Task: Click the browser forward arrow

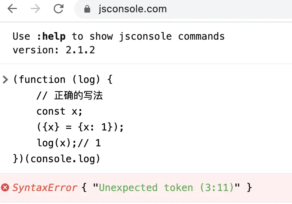Action: [35, 9]
